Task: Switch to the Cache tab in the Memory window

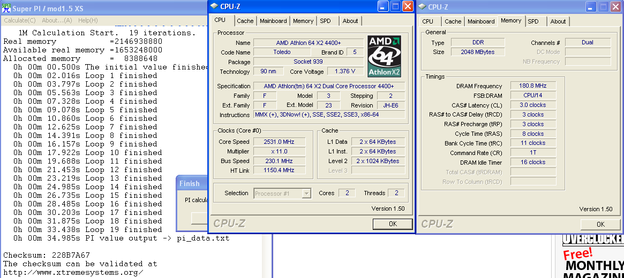Action: pos(453,21)
